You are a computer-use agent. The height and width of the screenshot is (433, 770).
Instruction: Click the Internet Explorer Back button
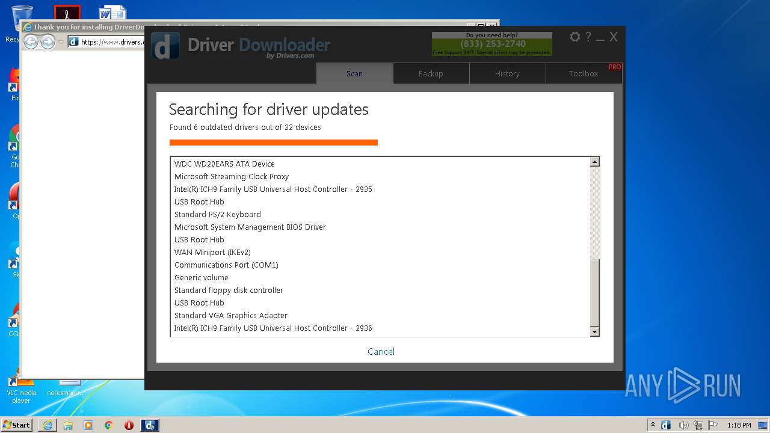point(31,41)
